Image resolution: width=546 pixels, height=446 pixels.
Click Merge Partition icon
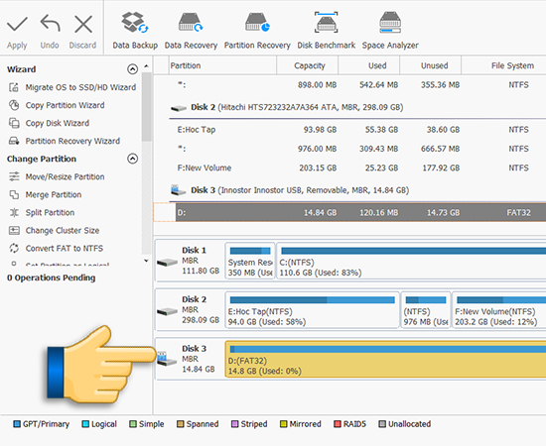click(14, 194)
